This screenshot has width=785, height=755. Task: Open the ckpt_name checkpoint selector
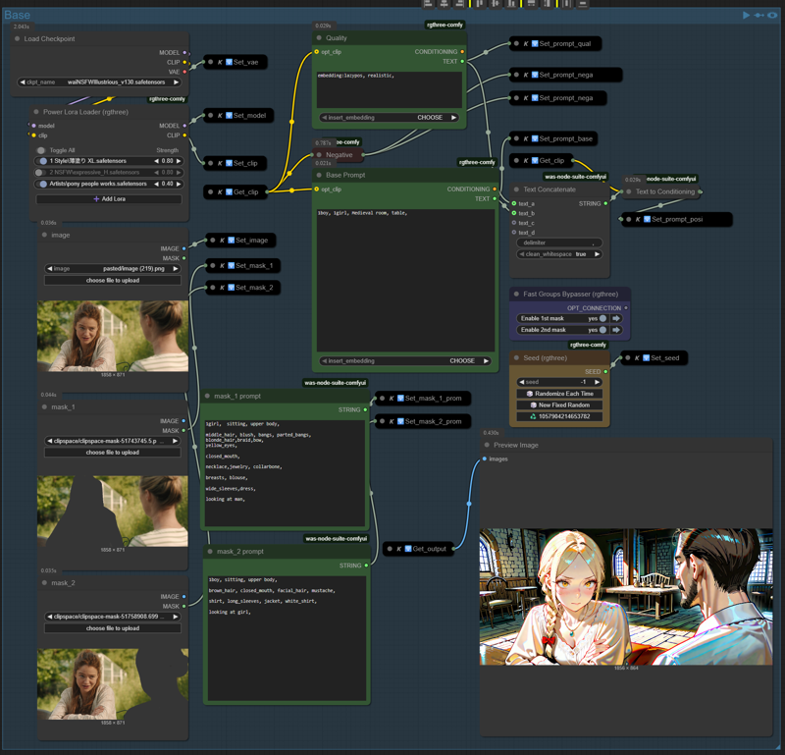(x=99, y=82)
